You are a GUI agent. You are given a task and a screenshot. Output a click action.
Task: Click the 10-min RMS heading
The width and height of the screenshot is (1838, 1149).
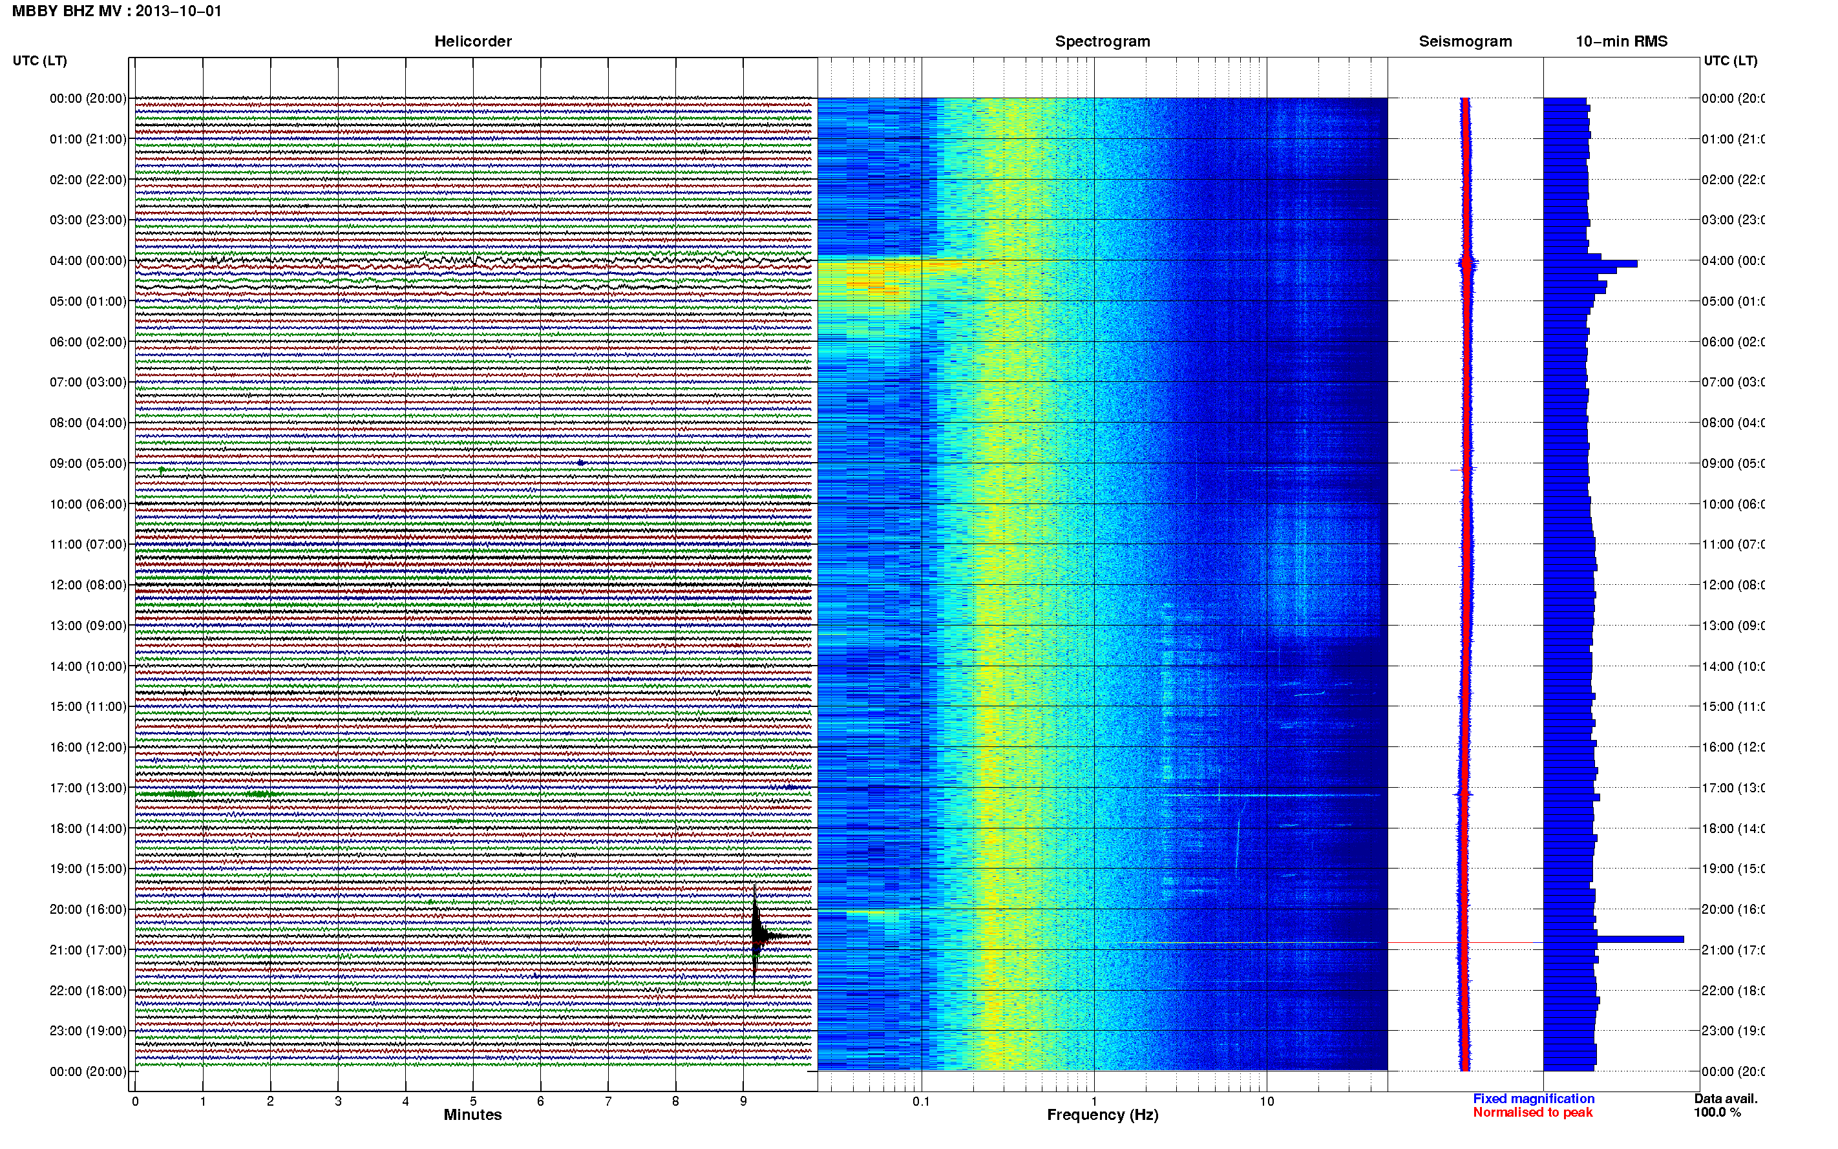pos(1621,42)
